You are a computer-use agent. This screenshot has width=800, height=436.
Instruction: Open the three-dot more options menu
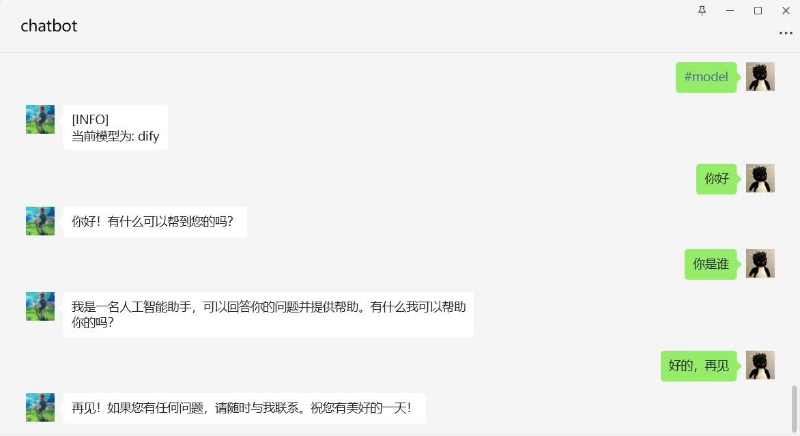pos(786,33)
